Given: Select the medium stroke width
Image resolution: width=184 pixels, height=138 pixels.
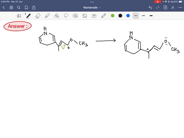Looking at the screenshot, I should pos(143,16).
